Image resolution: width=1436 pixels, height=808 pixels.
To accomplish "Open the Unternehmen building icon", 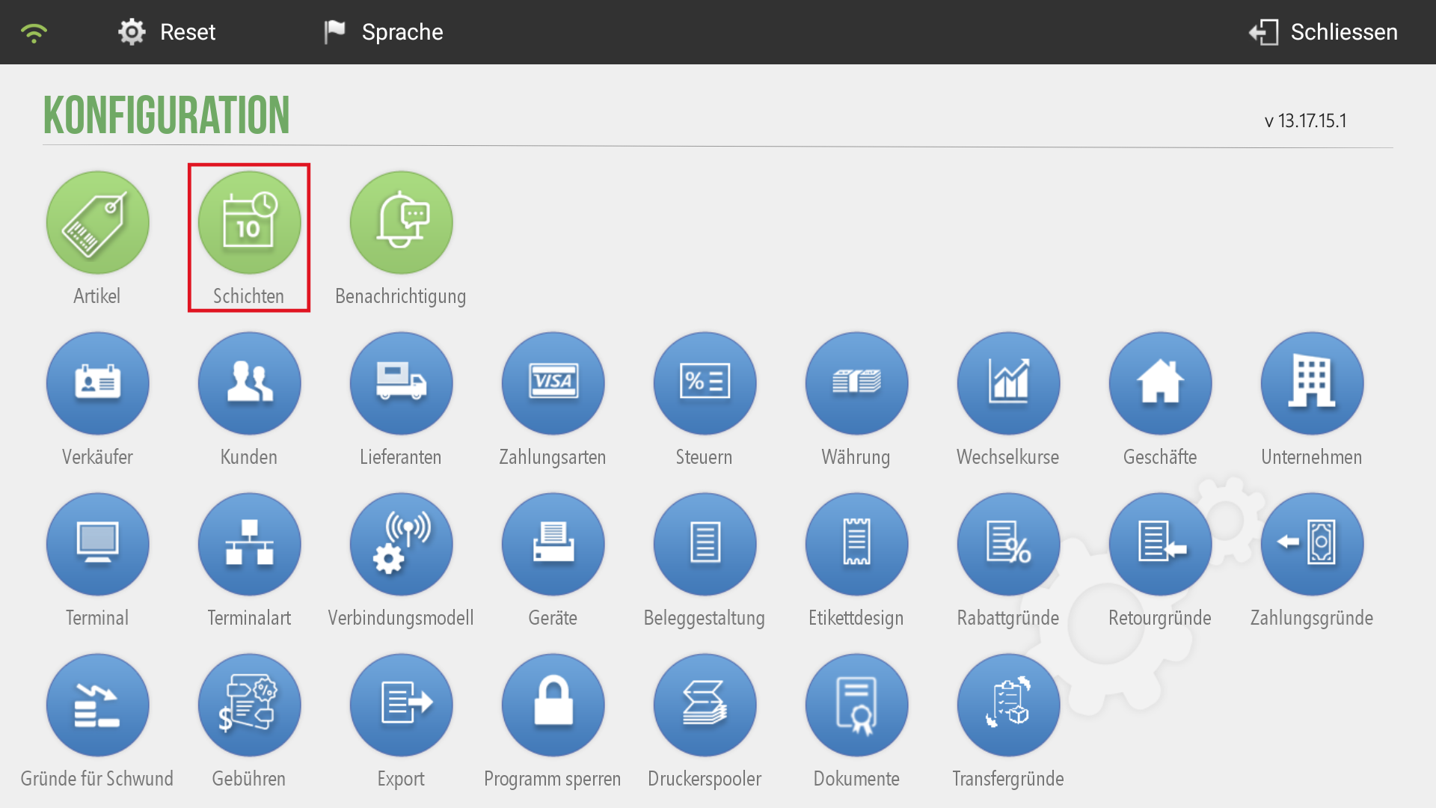I will click(1312, 384).
